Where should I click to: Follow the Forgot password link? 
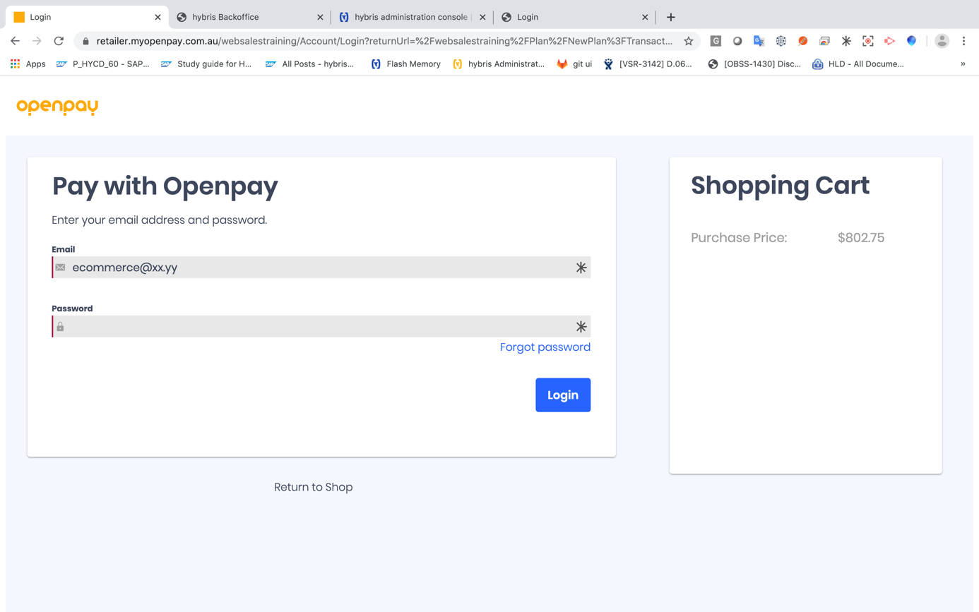pos(545,347)
